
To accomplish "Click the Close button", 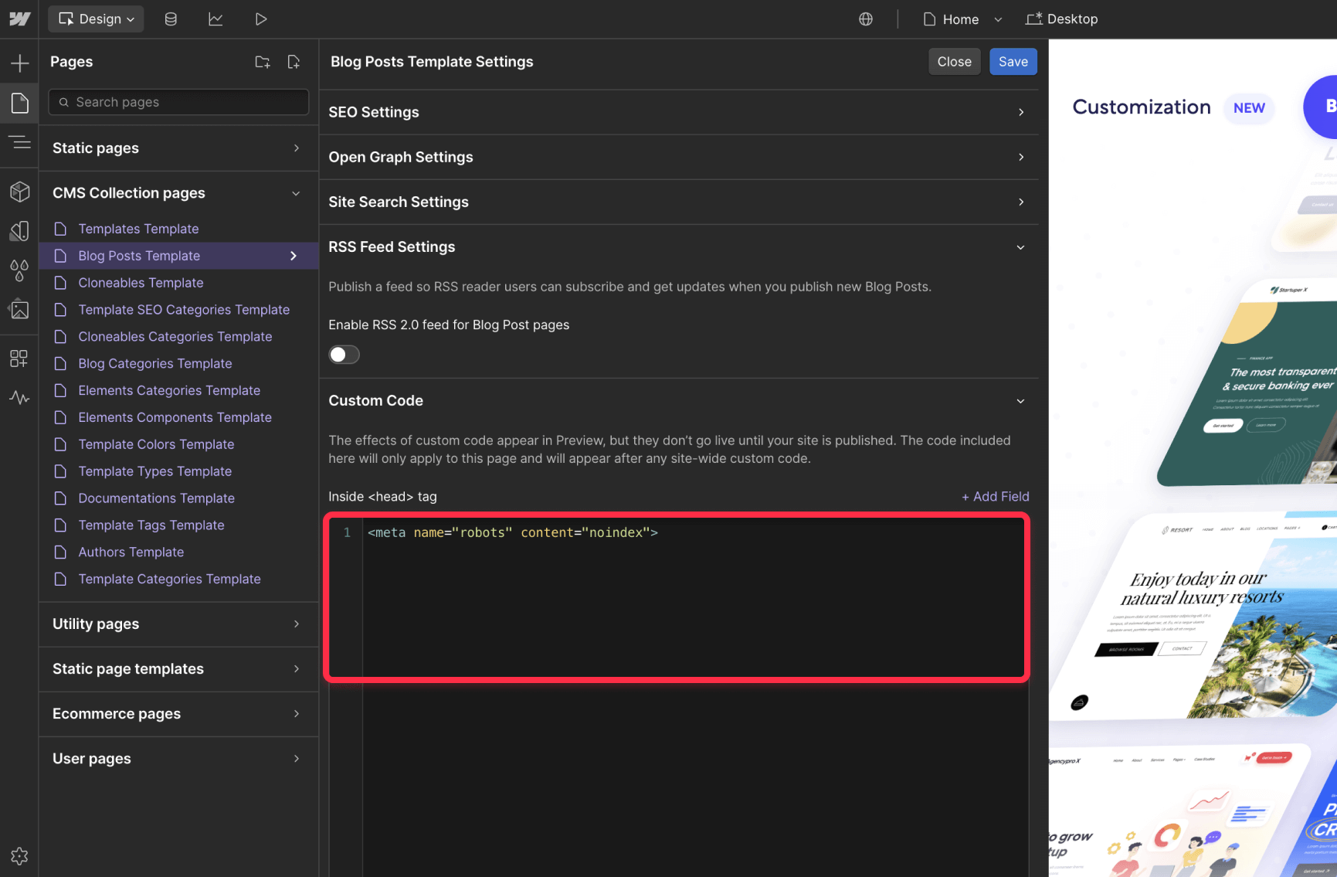I will click(954, 62).
